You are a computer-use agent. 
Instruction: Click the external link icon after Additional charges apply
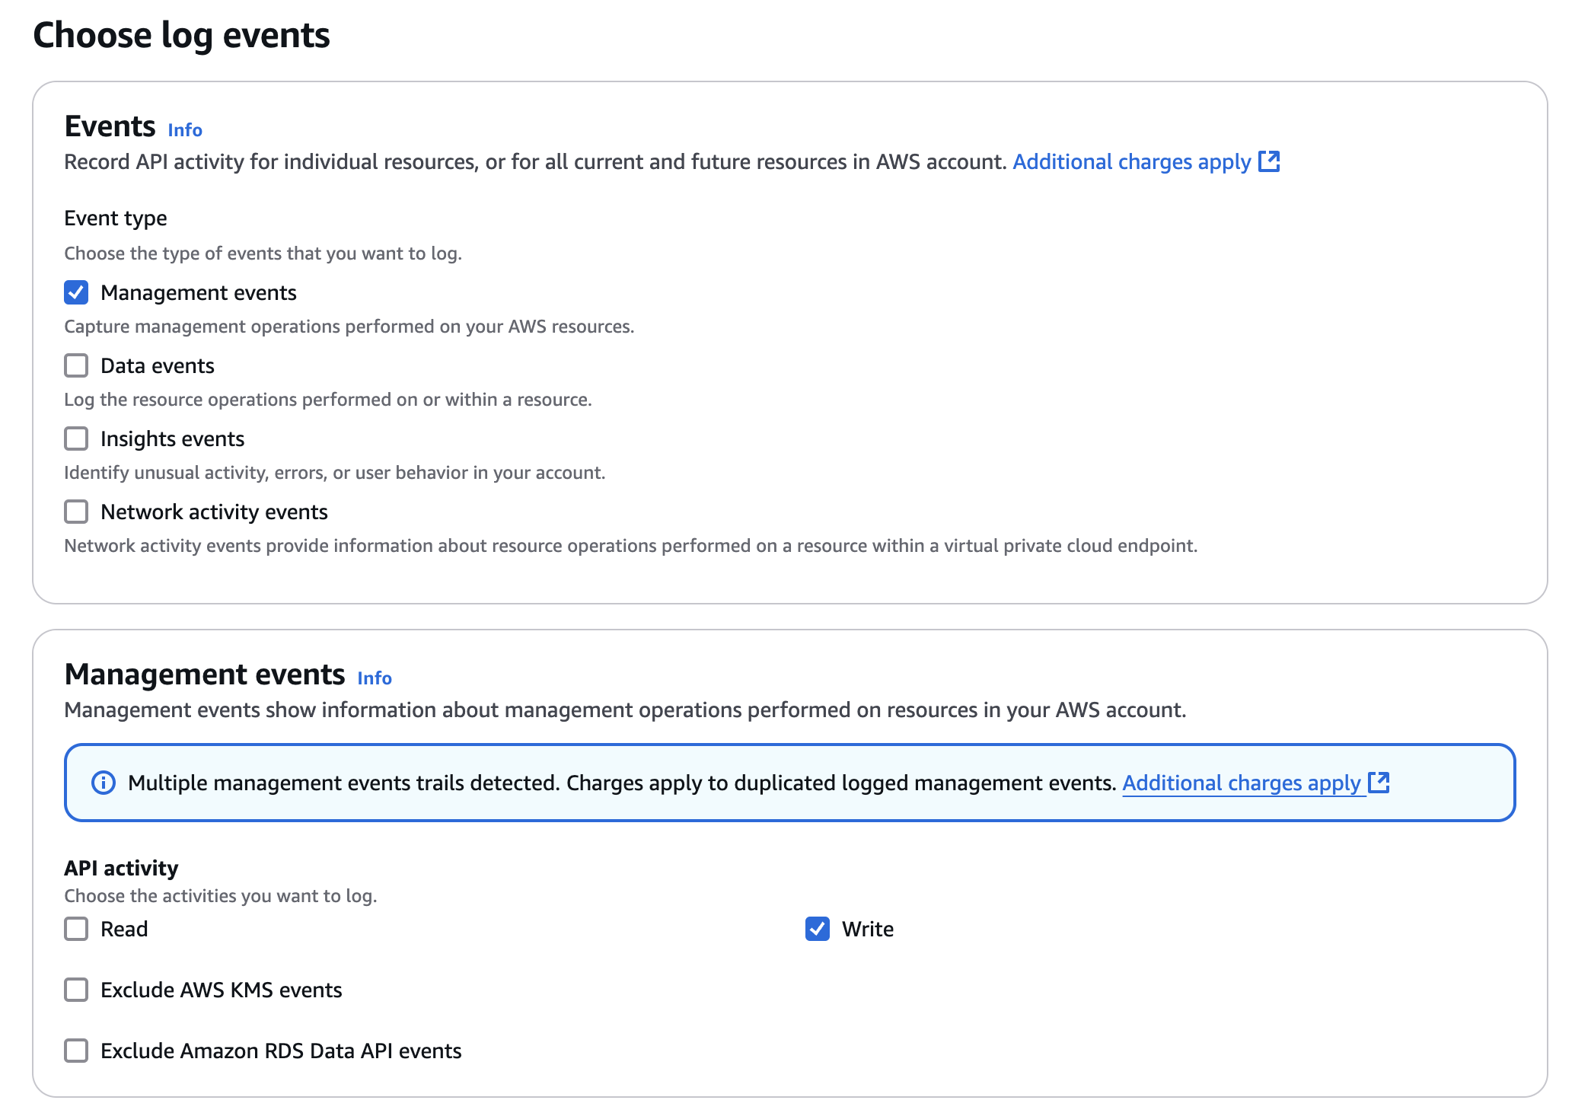point(1270,162)
